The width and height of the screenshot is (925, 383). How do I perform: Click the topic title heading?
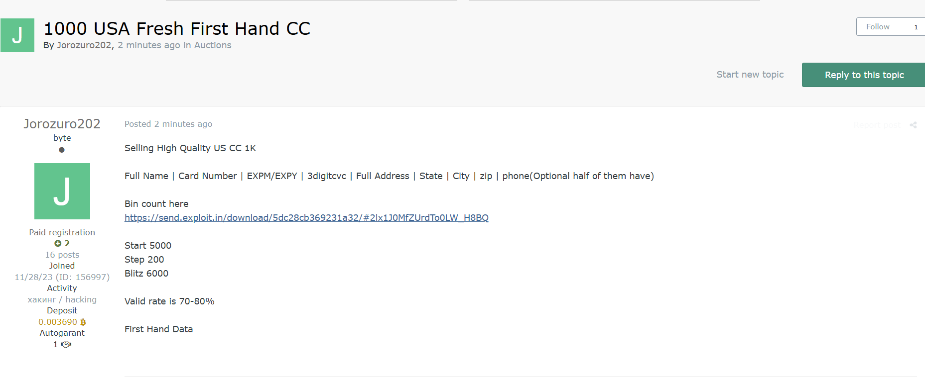click(x=177, y=28)
